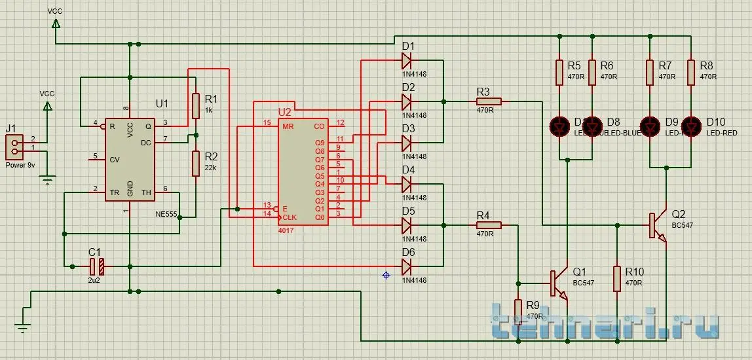The image size is (752, 360).
Task: Select the NE555 timer chip U1
Action: coord(130,160)
